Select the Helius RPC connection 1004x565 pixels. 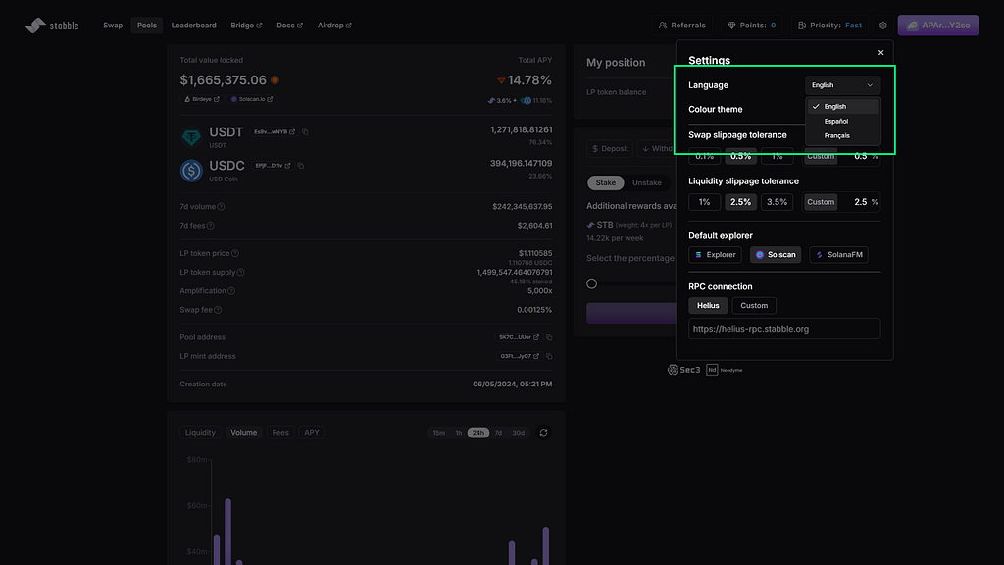pyautogui.click(x=708, y=306)
